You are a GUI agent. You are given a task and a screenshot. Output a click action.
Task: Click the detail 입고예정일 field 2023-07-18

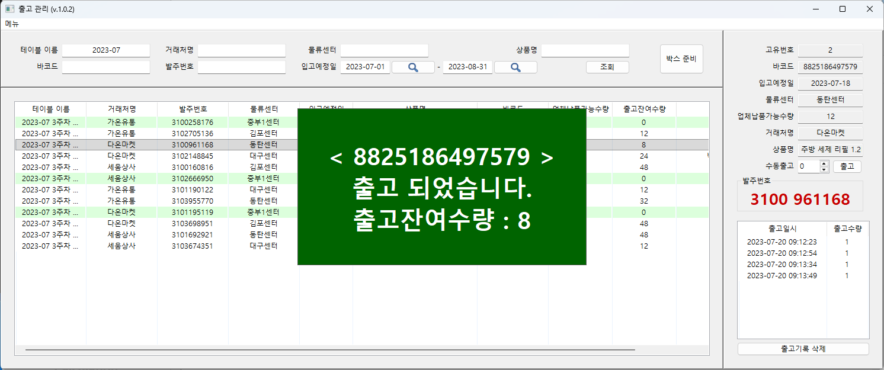pos(830,83)
